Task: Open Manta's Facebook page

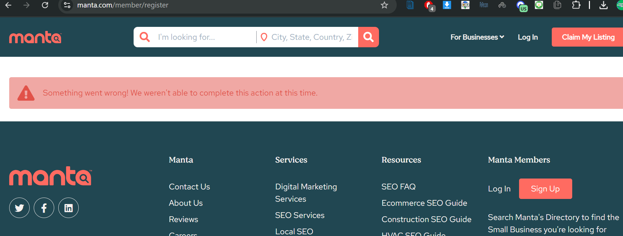Action: click(x=44, y=208)
